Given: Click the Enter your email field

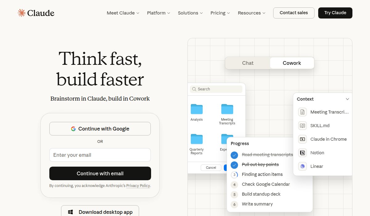Looking at the screenshot, I should coord(100,155).
